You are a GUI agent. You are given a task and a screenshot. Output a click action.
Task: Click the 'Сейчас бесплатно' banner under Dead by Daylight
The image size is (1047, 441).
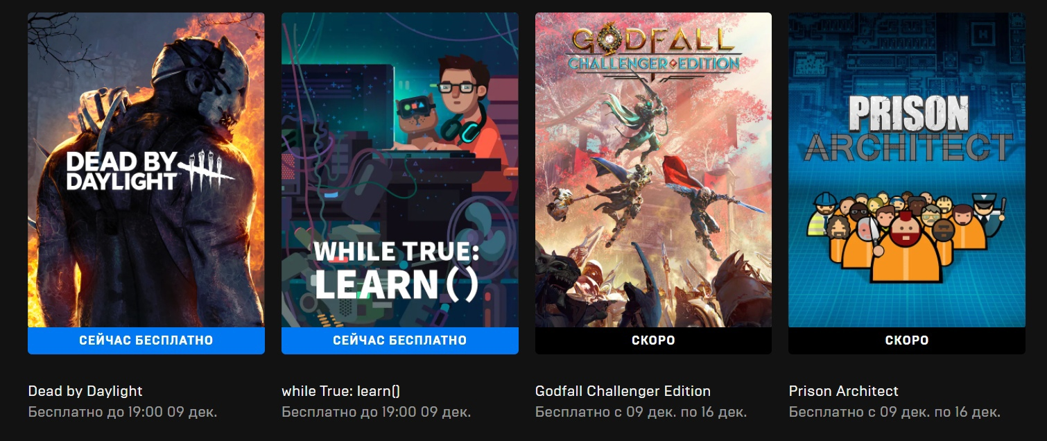146,340
